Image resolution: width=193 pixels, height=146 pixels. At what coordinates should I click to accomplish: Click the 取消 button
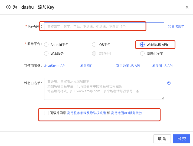162,139
